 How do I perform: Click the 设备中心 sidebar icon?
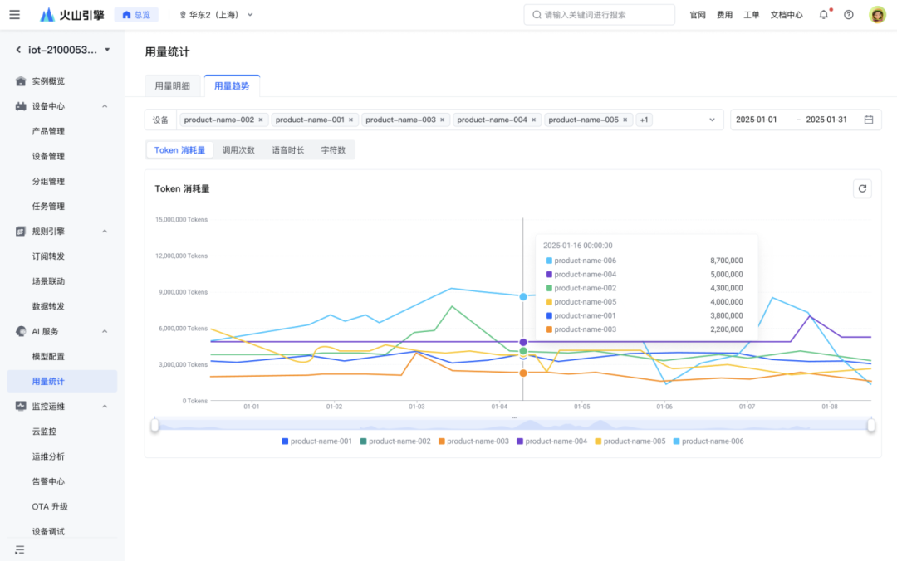pyautogui.click(x=21, y=106)
